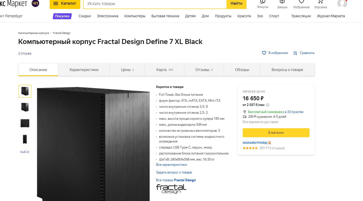Click the Искать товары search field
Image resolution: width=363 pixels, height=201 pixels.
coord(155,4)
